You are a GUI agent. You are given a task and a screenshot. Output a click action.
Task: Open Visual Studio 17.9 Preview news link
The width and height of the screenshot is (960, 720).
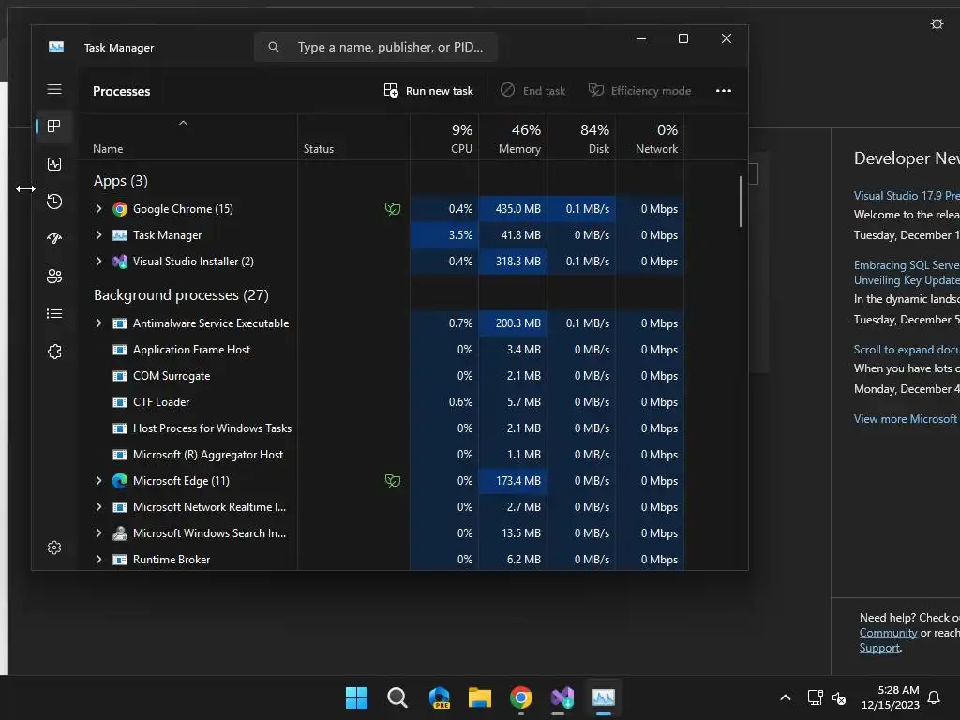coord(907,196)
